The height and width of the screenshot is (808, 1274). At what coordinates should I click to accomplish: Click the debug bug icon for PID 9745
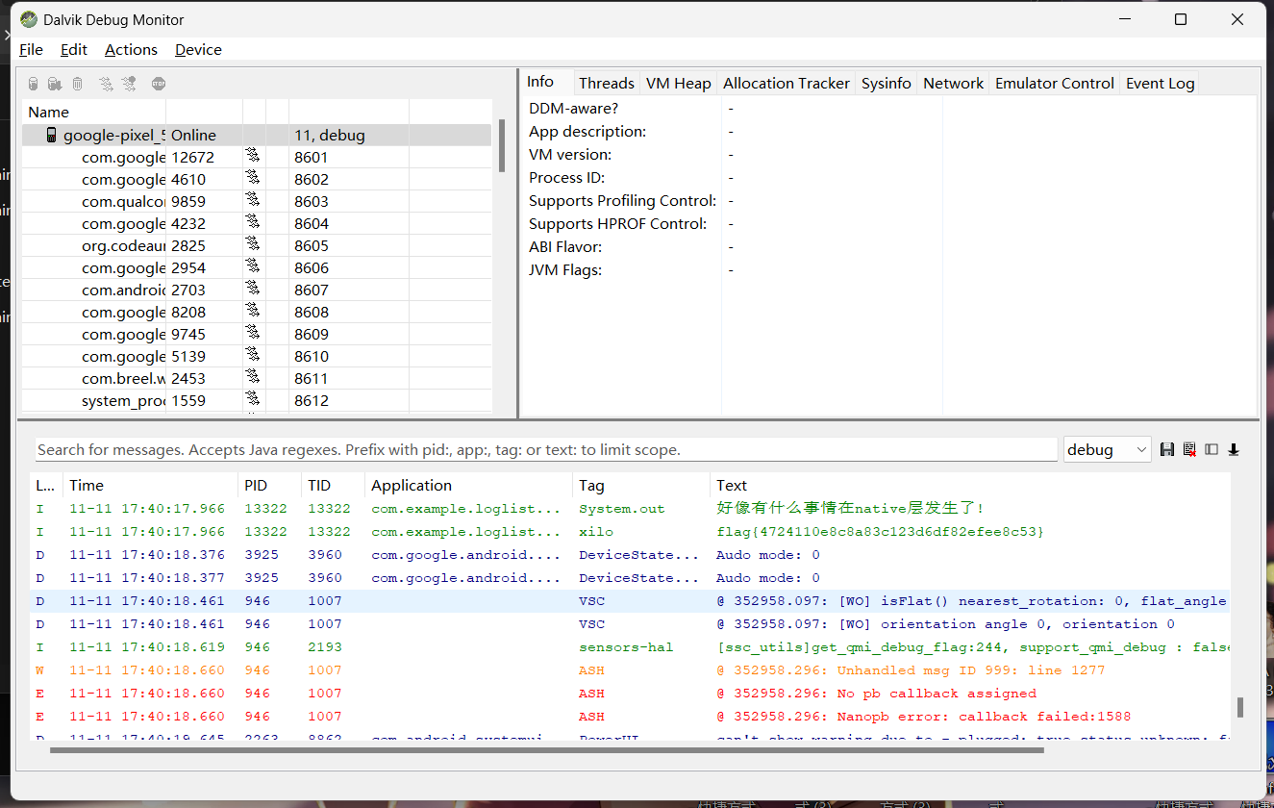tap(253, 334)
